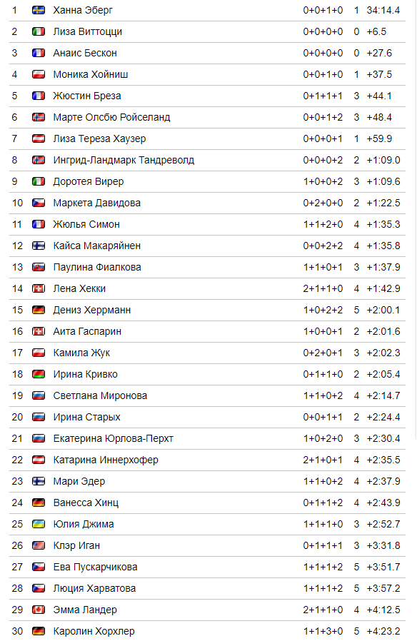Open the Светлана Миронова row name
417x641 pixels.
100,395
